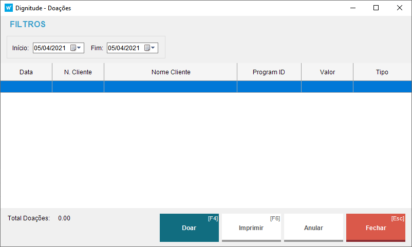Sort by Nome Cliente column header
Image resolution: width=412 pixels, height=247 pixels.
click(171, 72)
